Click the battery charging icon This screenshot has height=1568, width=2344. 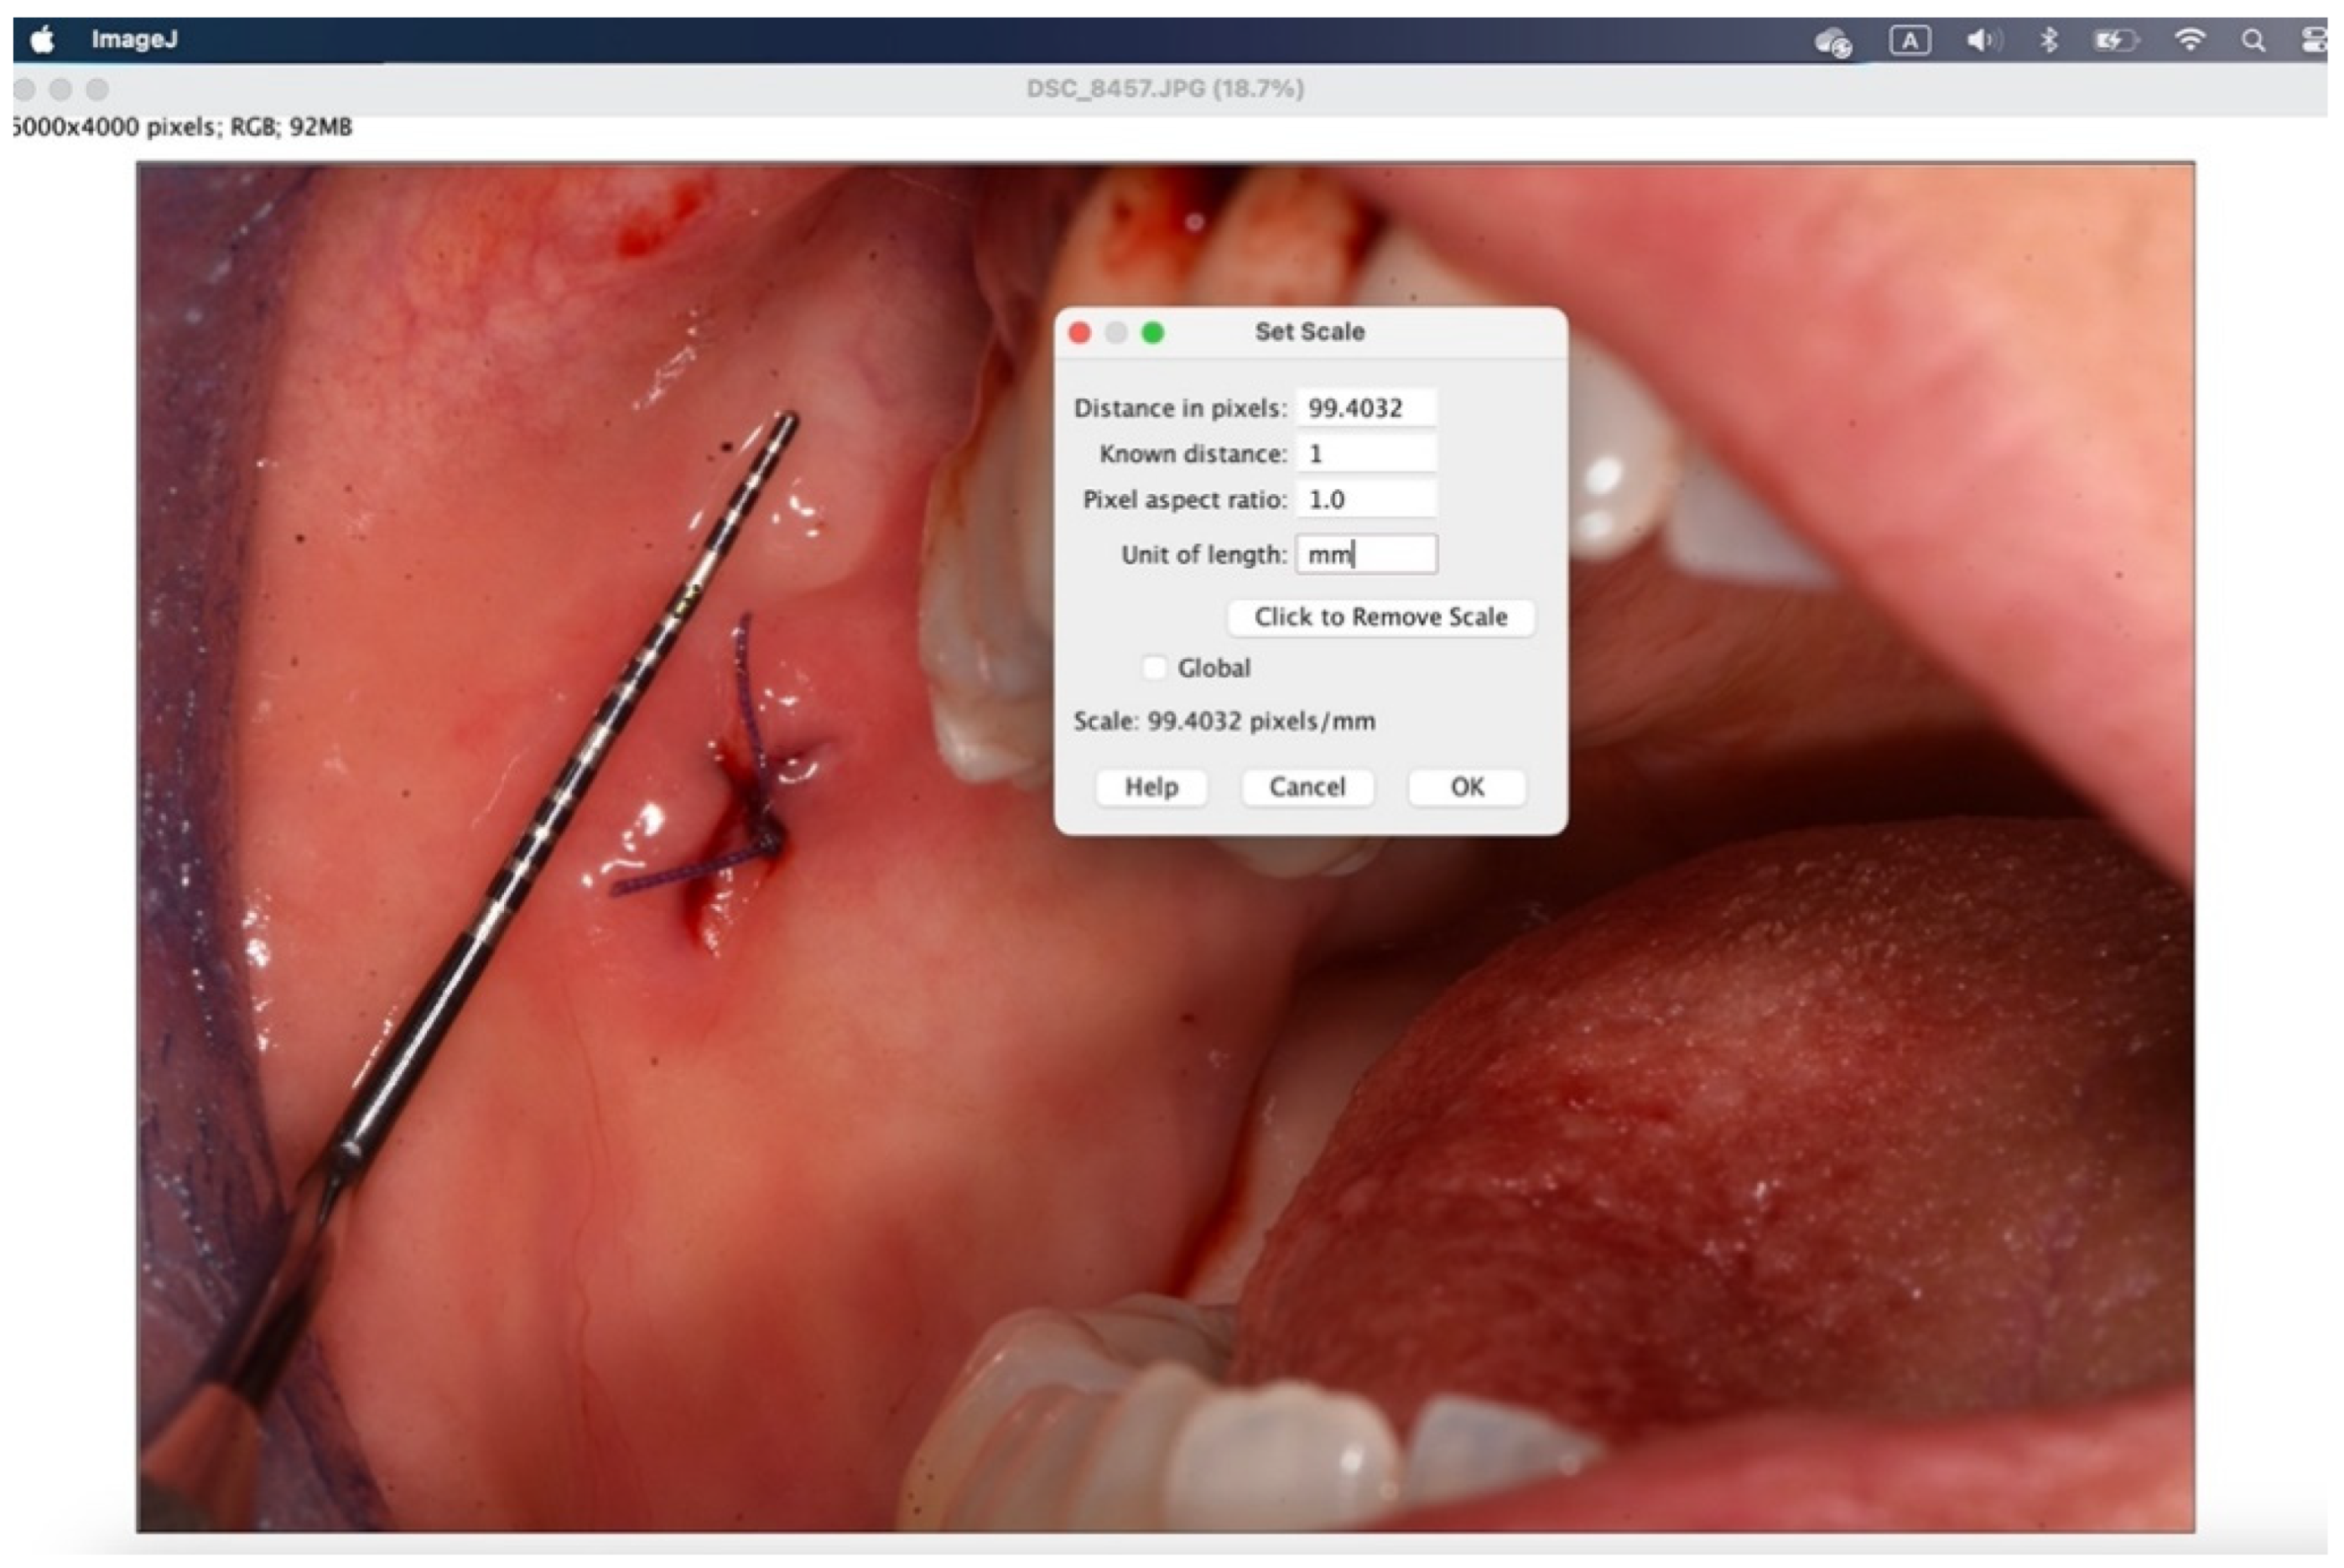pyautogui.click(x=2114, y=41)
